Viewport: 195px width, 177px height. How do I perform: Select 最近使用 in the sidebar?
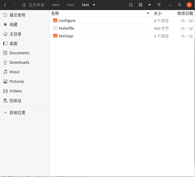pyautogui.click(x=17, y=15)
